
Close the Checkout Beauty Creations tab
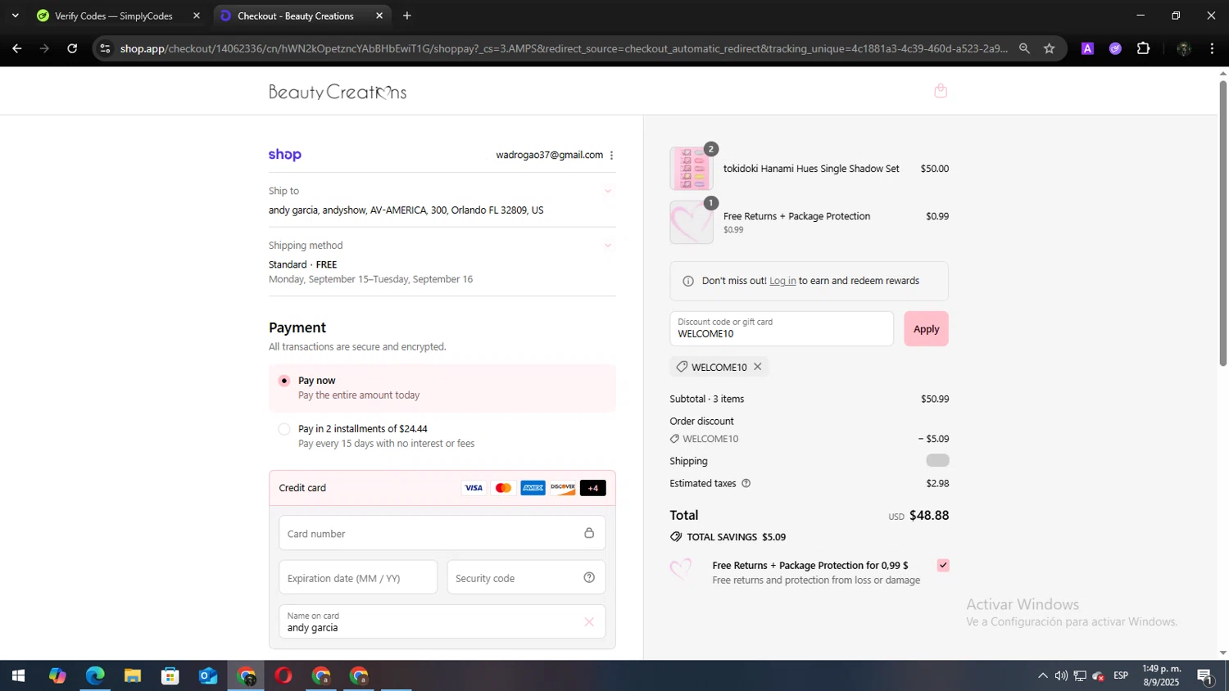[379, 16]
